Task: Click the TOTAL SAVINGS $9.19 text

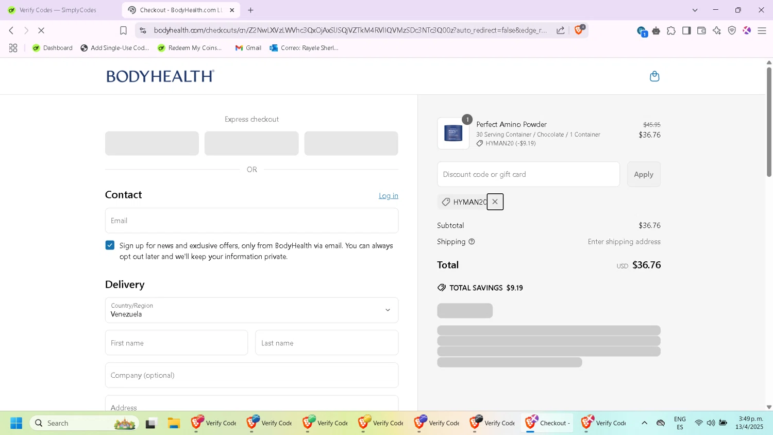Action: (x=486, y=288)
